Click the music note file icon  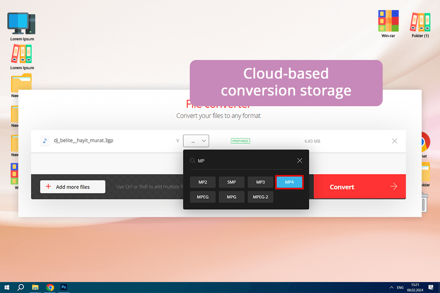tap(45, 141)
